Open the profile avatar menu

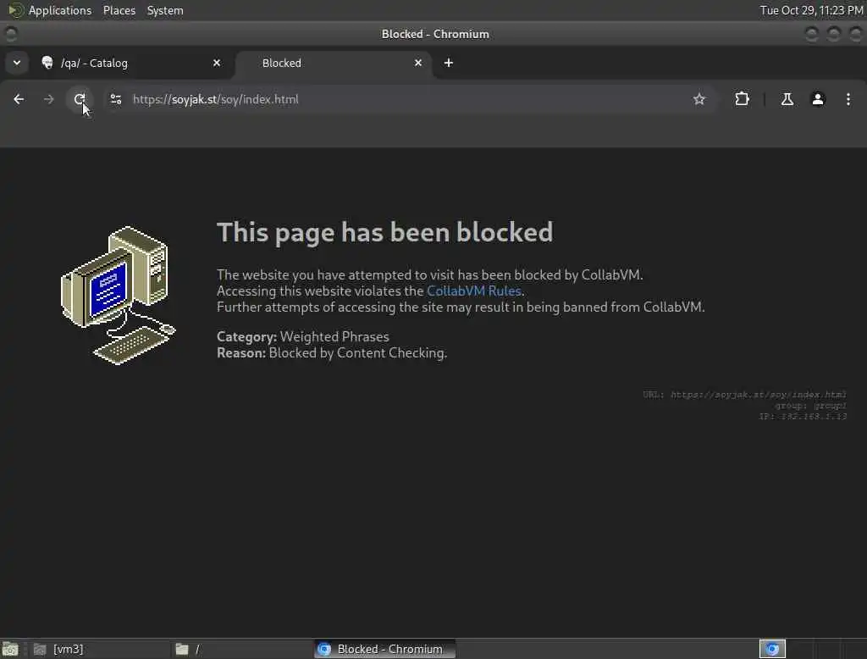point(818,99)
